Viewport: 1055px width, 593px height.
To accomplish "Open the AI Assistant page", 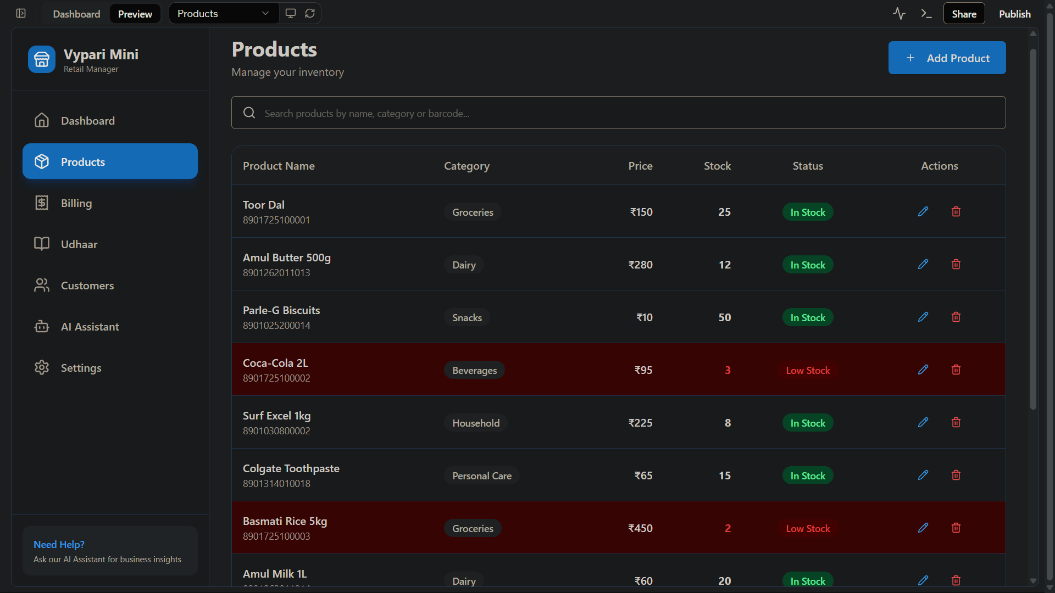I will (90, 327).
